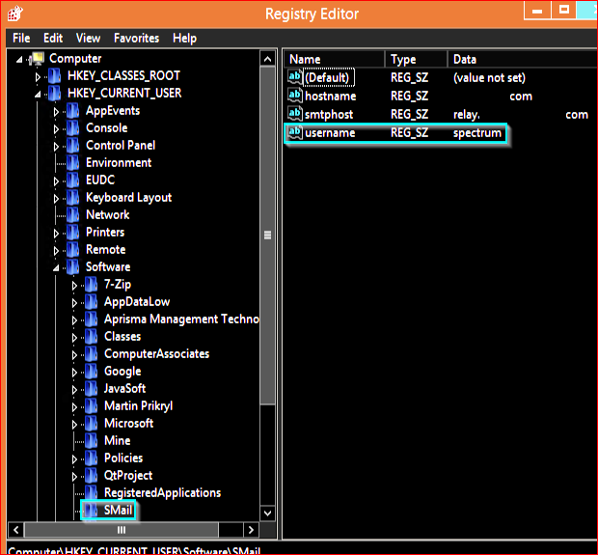Expand the Microsoft key arrow

coord(76,424)
